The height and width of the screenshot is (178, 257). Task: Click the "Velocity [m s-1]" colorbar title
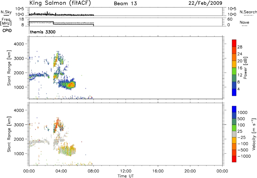coord(254,134)
